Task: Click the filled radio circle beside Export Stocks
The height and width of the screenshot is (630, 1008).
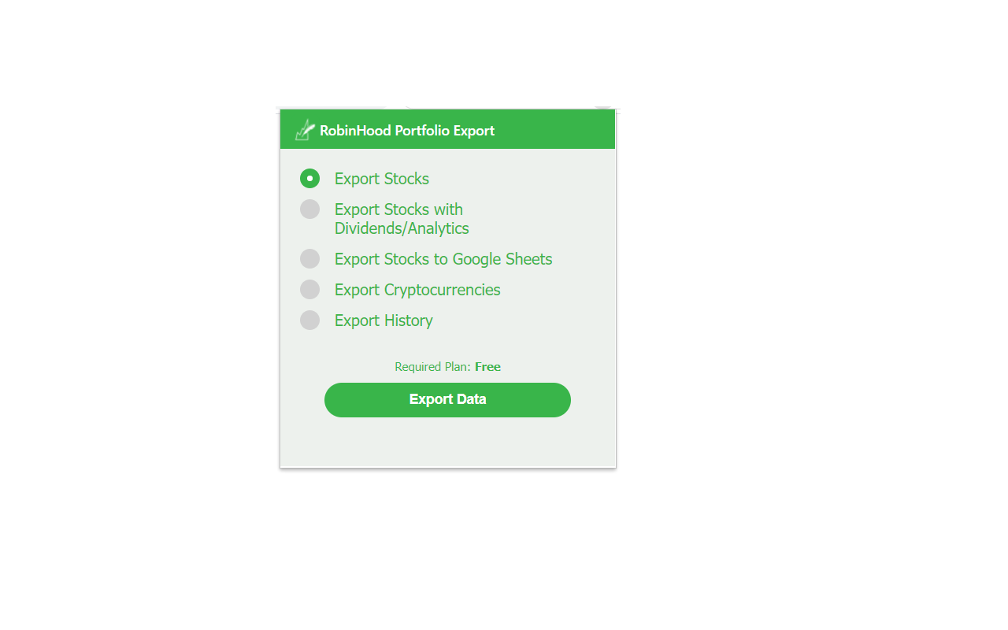Action: coord(309,178)
